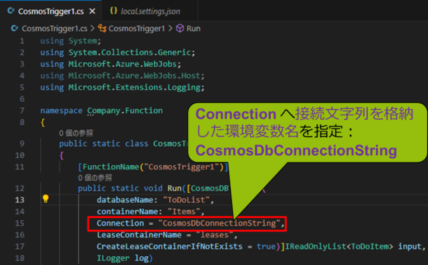The image size is (428, 265).
Task: Click the class symbol icon in breadcrumb
Action: pyautogui.click(x=102, y=28)
